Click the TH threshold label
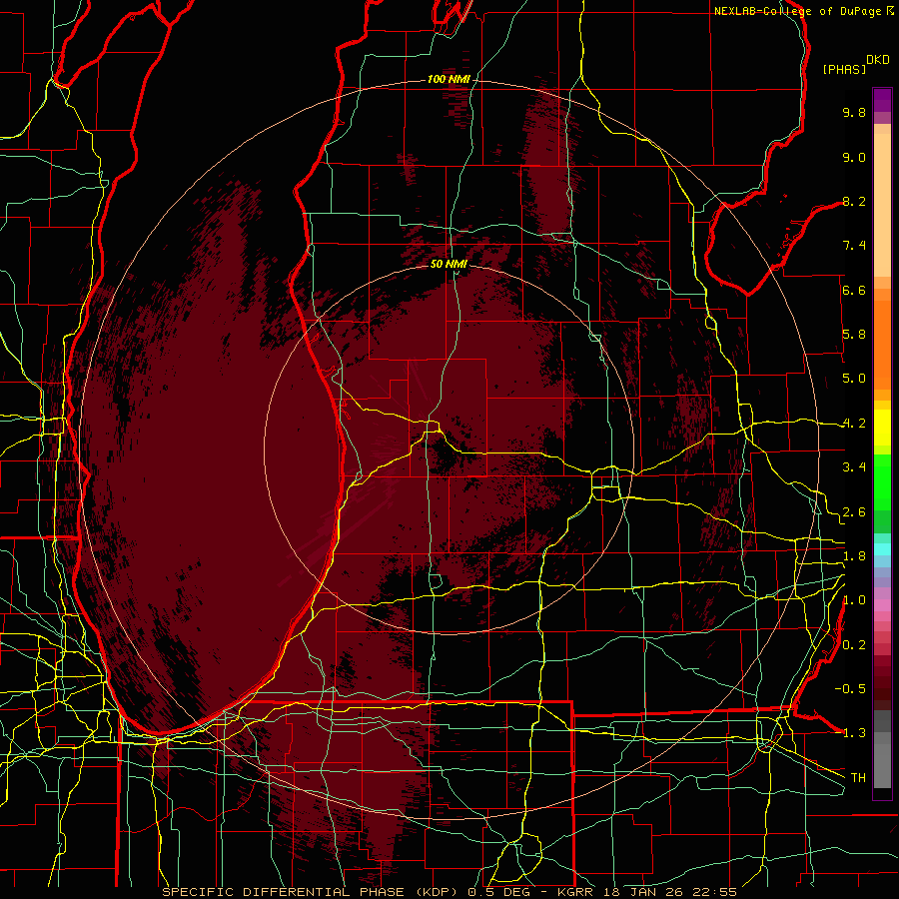The image size is (899, 899). coord(858,778)
